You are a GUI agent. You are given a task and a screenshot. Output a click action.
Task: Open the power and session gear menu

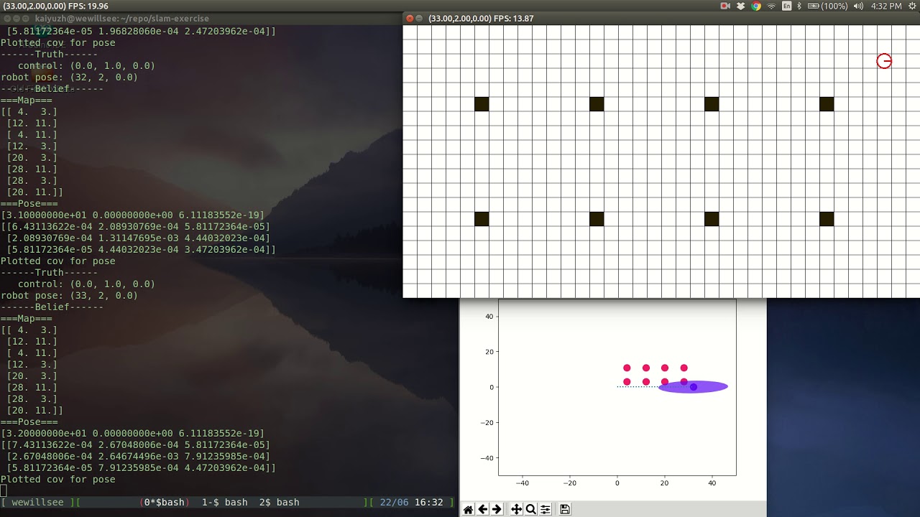coord(911,6)
